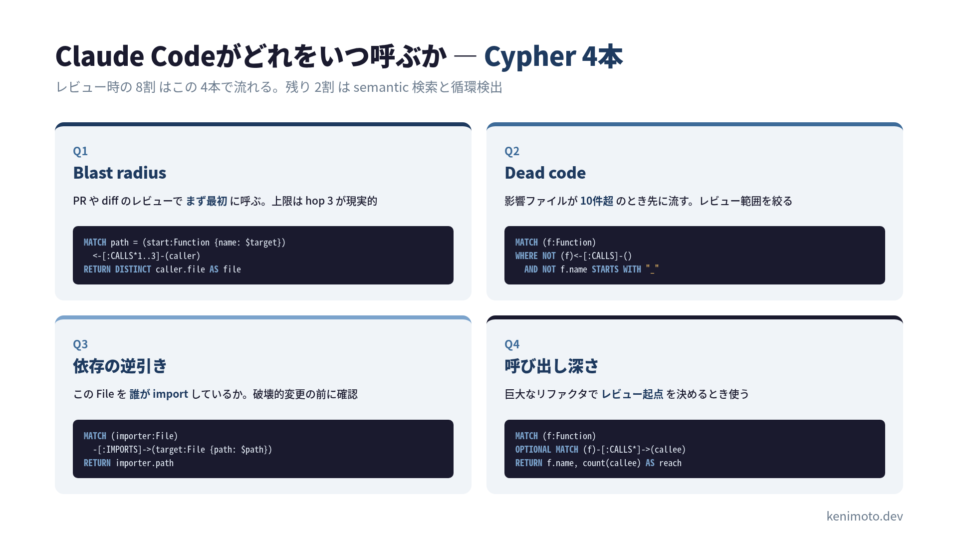Select the 'Q1' label

pyautogui.click(x=80, y=151)
